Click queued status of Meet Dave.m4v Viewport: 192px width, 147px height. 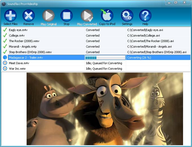click(x=104, y=63)
